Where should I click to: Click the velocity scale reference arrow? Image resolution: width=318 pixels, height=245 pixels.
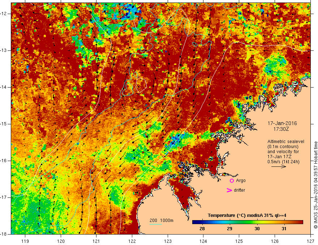[279, 166]
